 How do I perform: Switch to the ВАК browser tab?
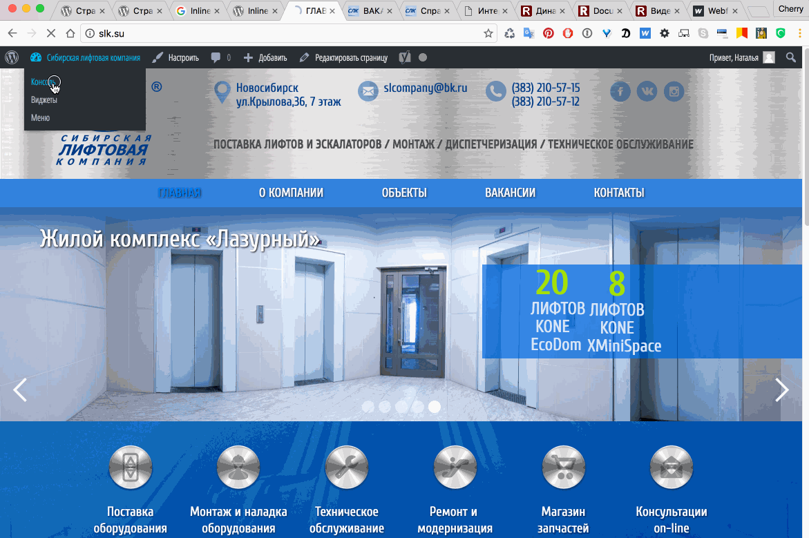click(x=369, y=11)
